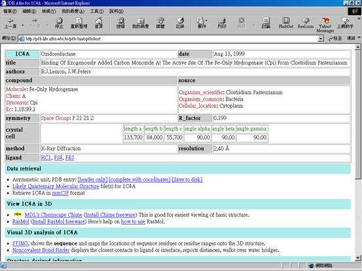Click the length a value 133.700
The width and height of the screenshot is (362, 271).
[133, 137]
